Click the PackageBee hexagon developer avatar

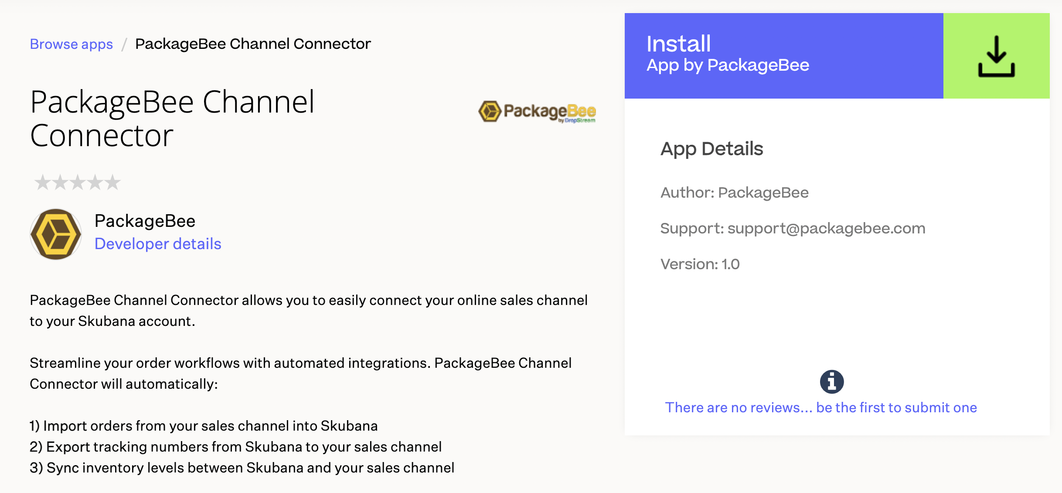coord(56,234)
